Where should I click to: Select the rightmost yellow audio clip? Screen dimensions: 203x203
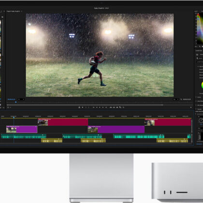[x=172, y=141]
